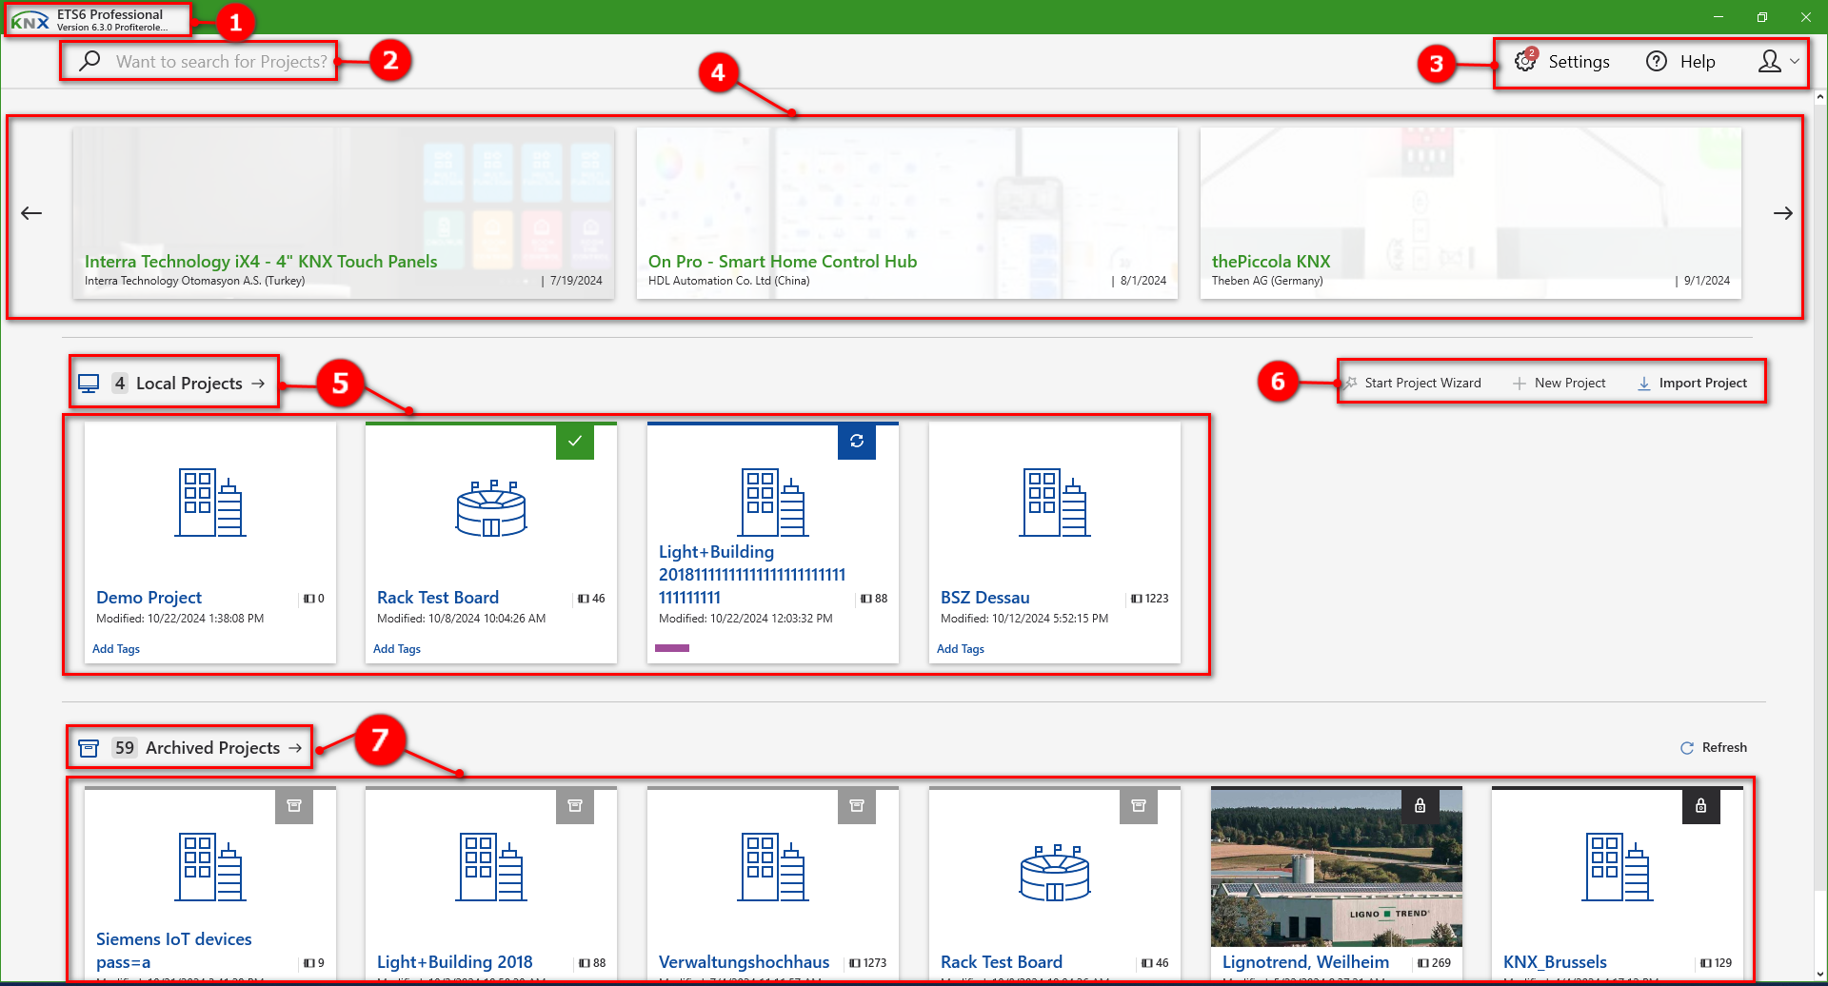Click archive badge on archived Rack Test Board
1828x986 pixels.
tap(1139, 806)
